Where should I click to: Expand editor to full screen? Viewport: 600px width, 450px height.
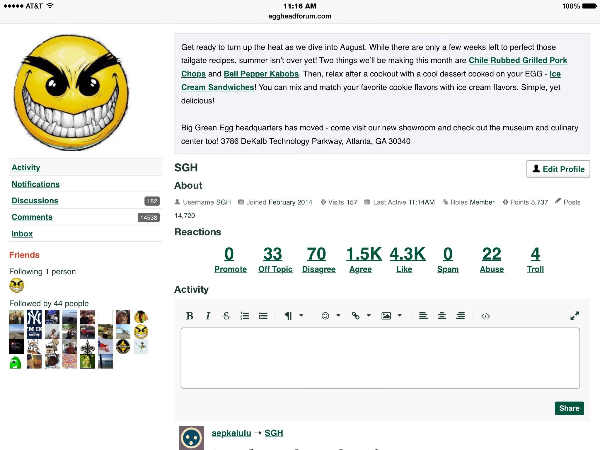click(x=575, y=316)
